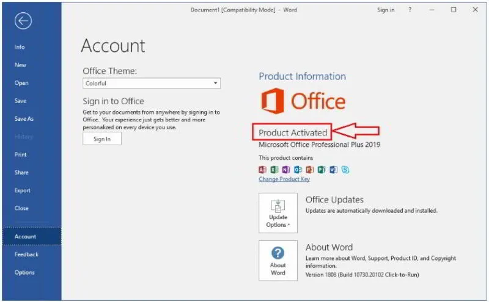
Task: Click the OneNote app icon
Action: tap(286, 170)
